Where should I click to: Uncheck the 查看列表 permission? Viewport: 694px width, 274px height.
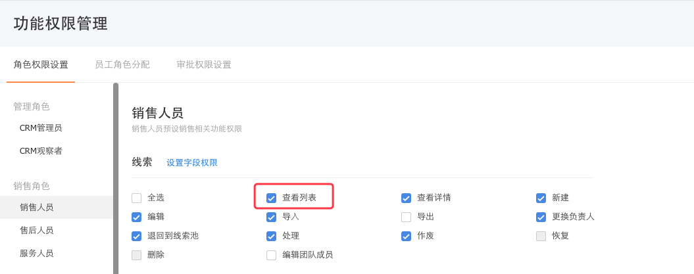272,198
